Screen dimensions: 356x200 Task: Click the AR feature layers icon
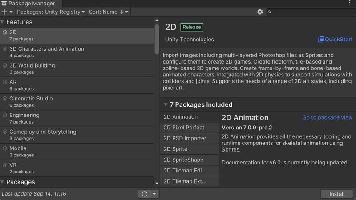[4, 82]
